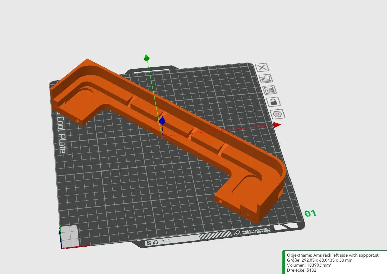
Task: Delete all objects on the plate using X icon
Action: 262,67
